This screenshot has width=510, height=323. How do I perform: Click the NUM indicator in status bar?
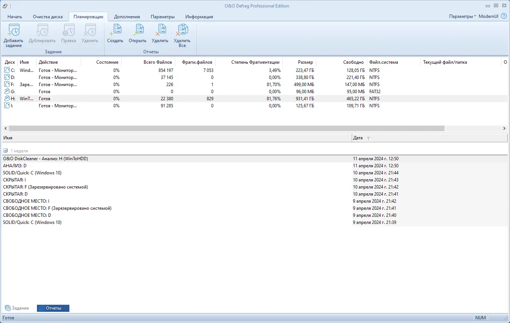point(481,318)
